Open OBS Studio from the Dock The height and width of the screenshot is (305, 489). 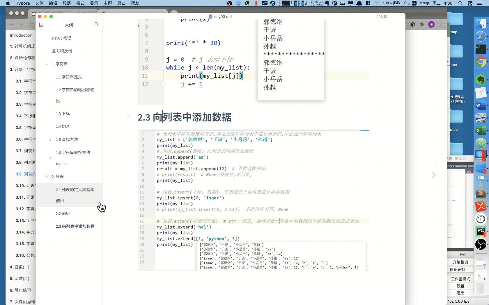[481, 244]
